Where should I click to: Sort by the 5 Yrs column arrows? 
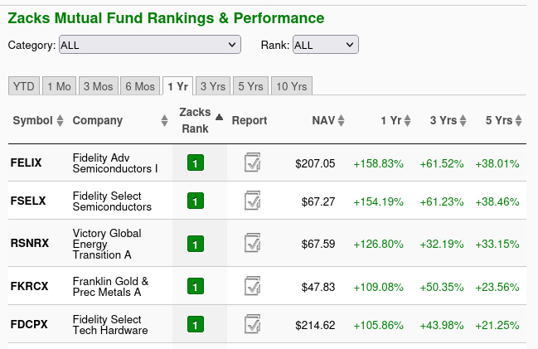(x=518, y=120)
